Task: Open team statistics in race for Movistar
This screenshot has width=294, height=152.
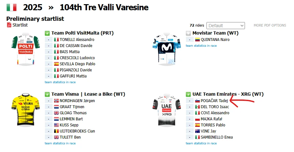Action: point(201,46)
